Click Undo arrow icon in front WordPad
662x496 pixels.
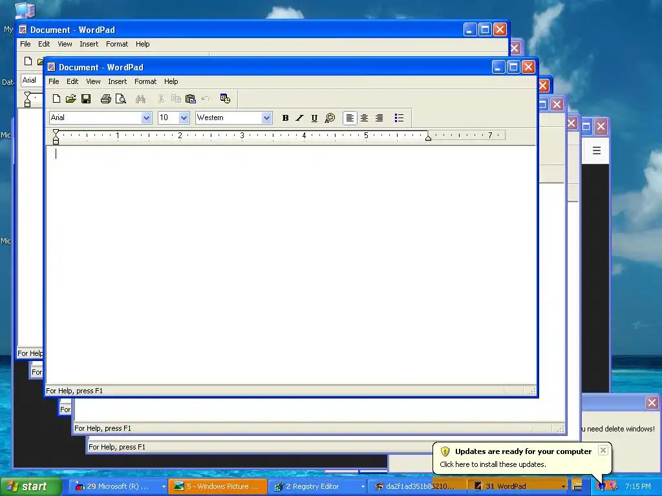(206, 99)
